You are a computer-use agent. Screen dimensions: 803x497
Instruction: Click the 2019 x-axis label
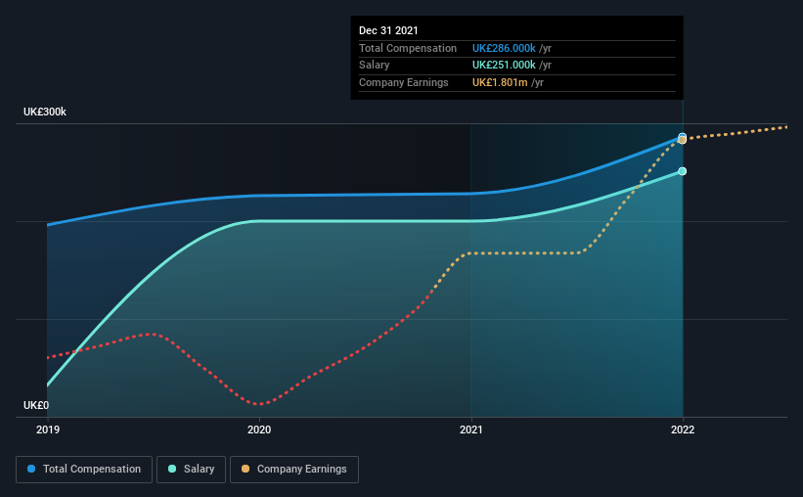[48, 429]
